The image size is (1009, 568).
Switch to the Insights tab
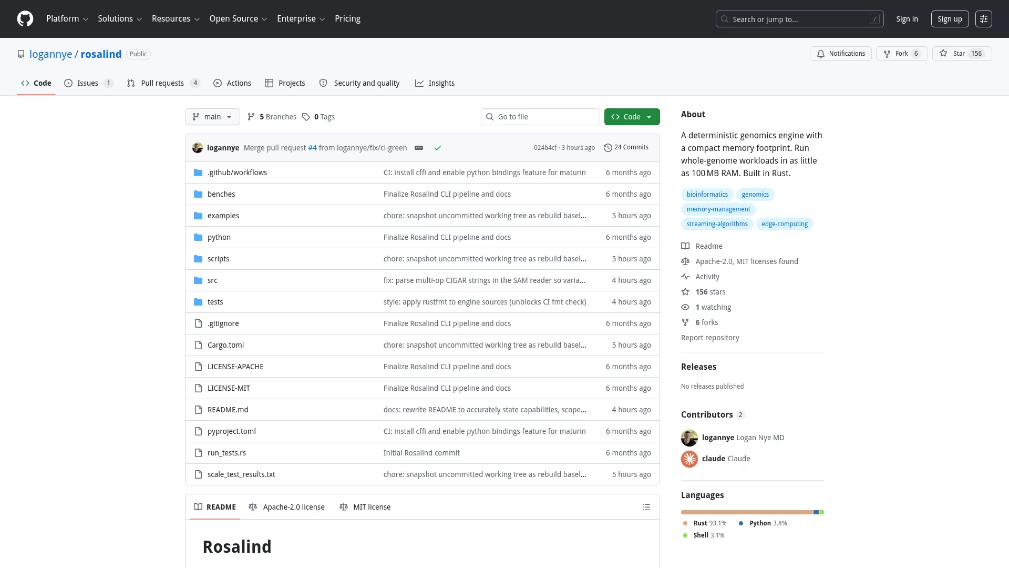pyautogui.click(x=435, y=83)
